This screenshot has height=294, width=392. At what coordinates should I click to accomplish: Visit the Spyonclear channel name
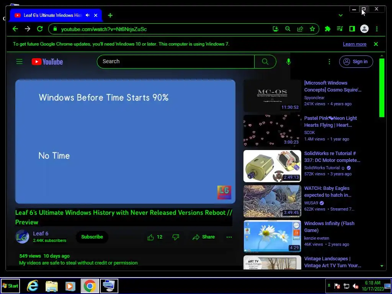[x=314, y=98]
